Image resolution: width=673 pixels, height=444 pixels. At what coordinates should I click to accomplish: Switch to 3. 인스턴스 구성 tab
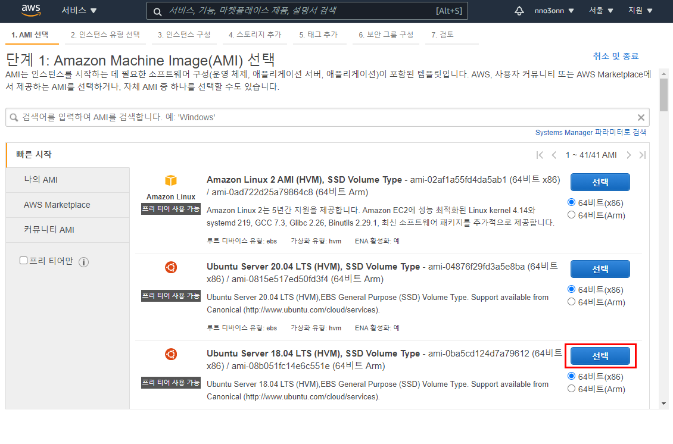click(x=184, y=35)
